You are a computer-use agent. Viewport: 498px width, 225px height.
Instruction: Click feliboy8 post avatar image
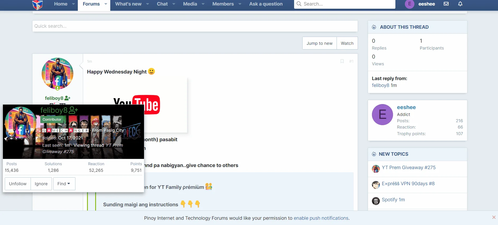tap(58, 74)
